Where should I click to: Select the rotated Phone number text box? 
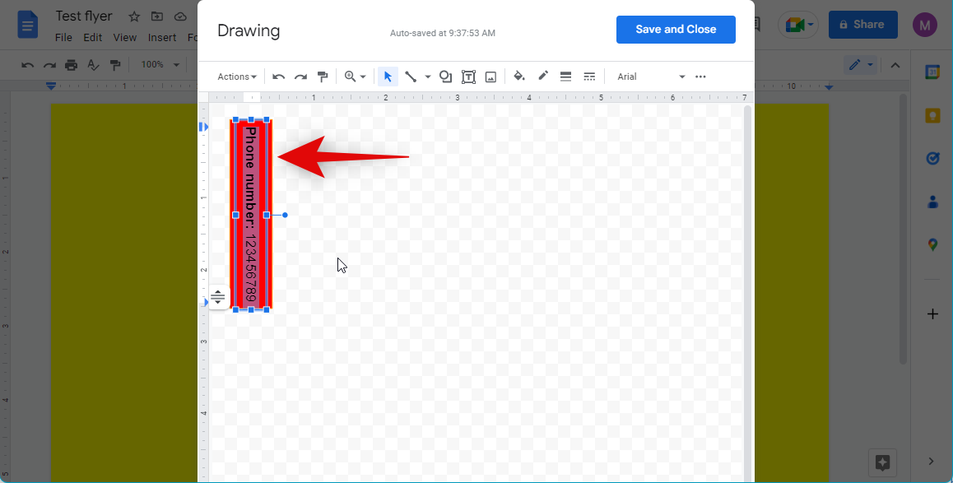[x=251, y=215]
